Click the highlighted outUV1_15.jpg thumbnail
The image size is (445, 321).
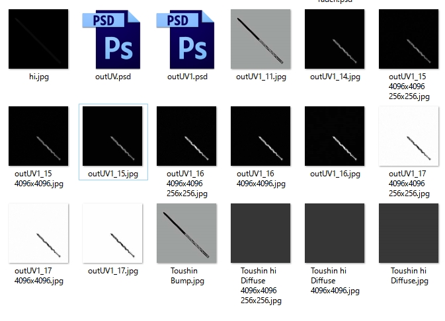pyautogui.click(x=112, y=136)
